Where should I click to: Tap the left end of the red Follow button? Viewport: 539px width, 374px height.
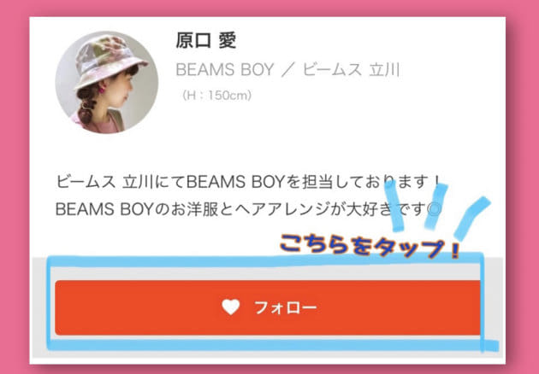point(68,307)
